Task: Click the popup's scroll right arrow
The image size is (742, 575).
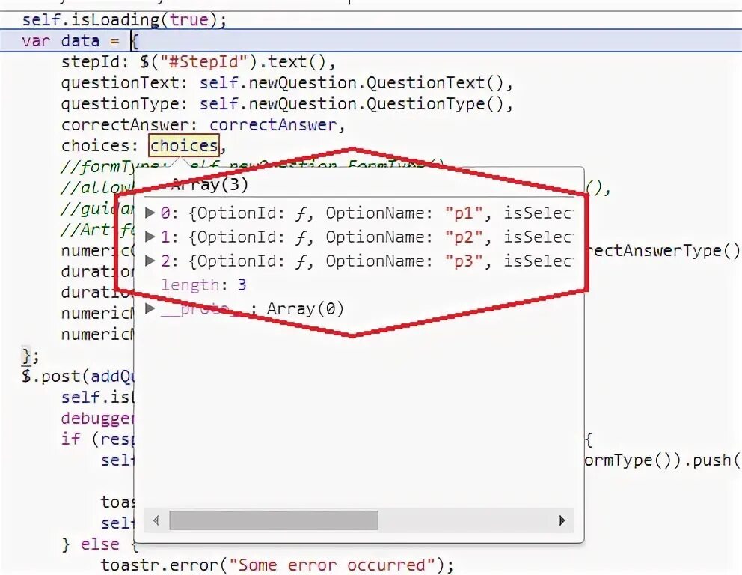Action: click(x=562, y=520)
